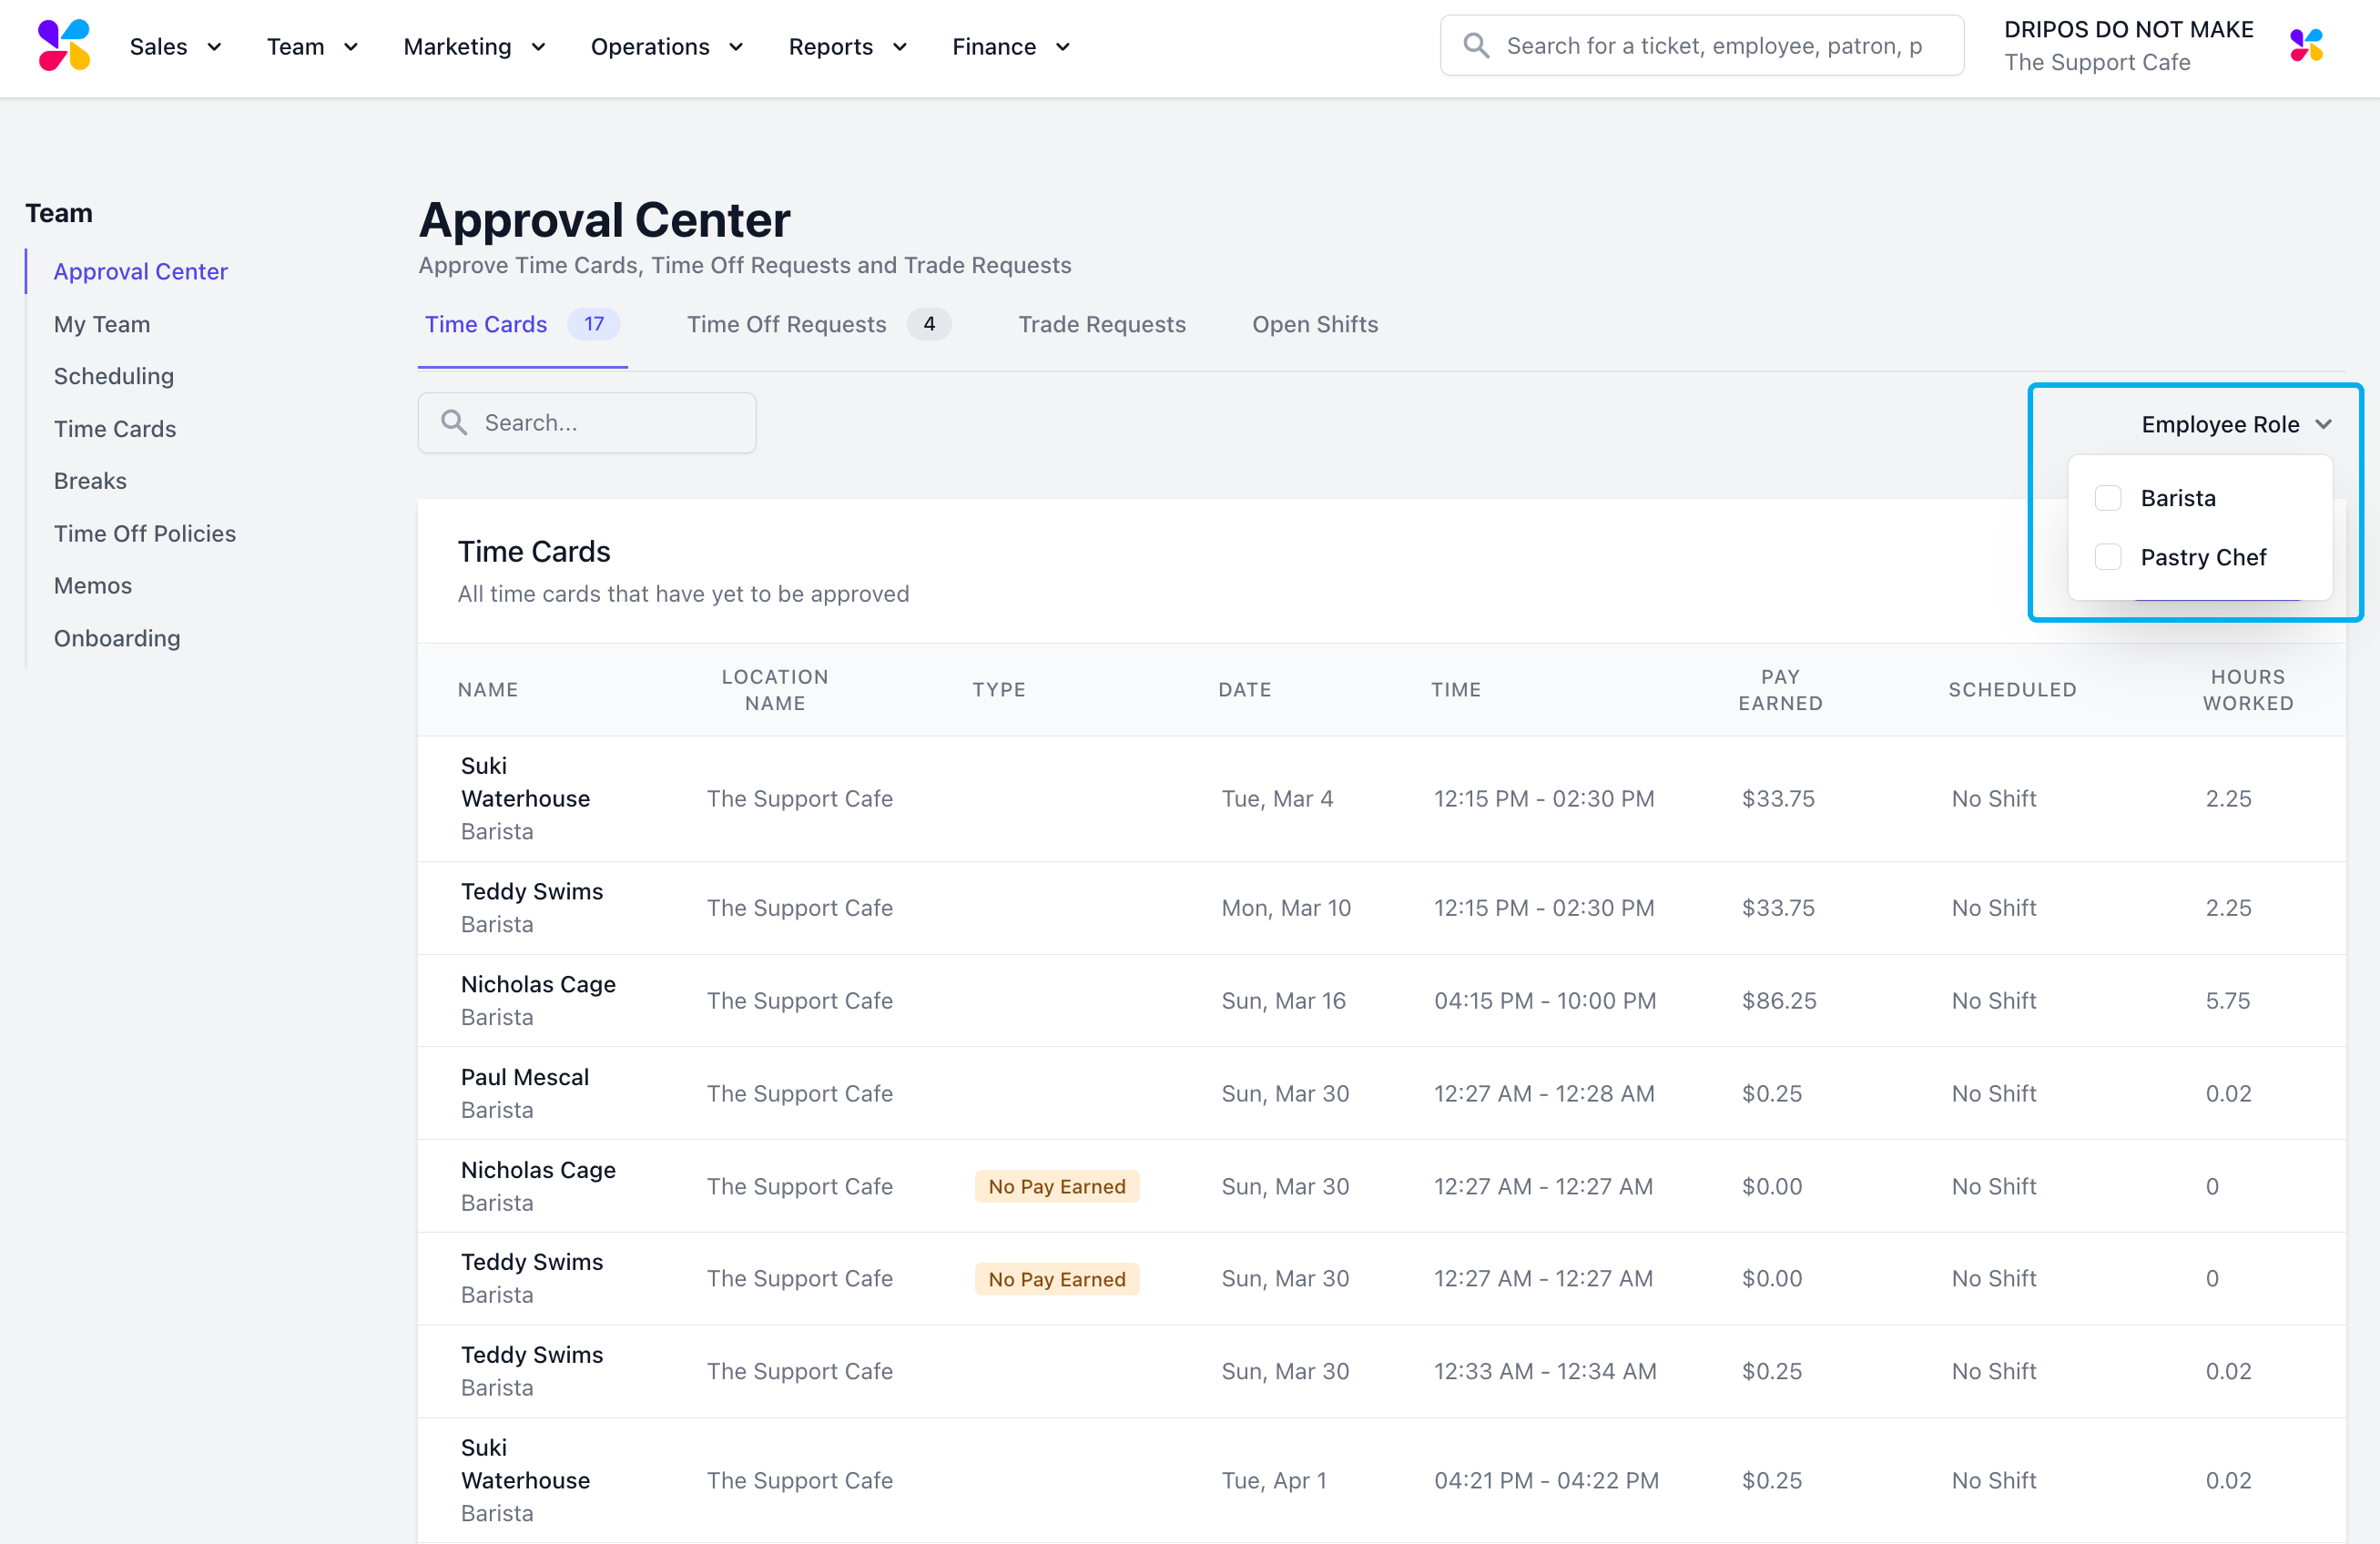
Task: Click the 17 badge on the Time Cards tab
Action: click(594, 324)
